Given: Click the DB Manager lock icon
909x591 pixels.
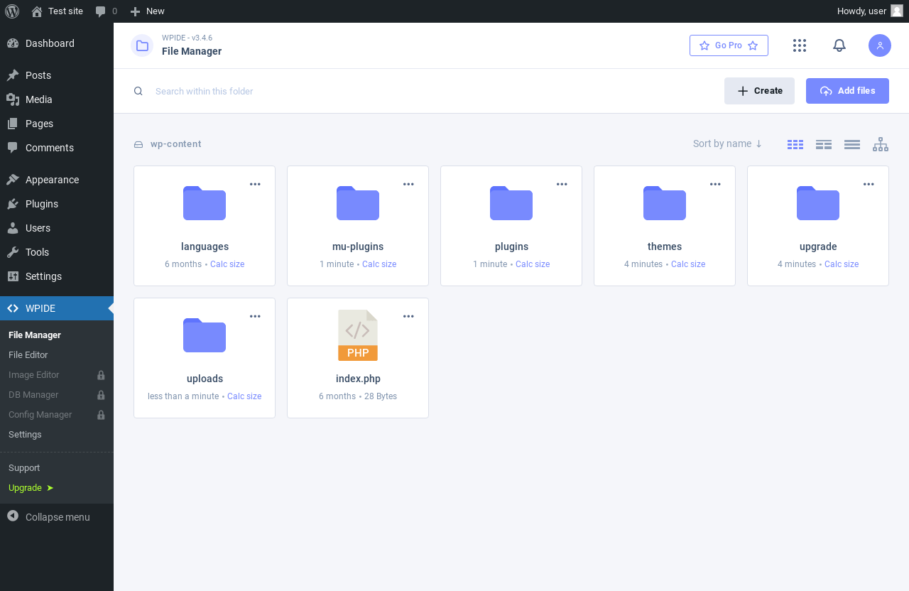Looking at the screenshot, I should [101, 395].
